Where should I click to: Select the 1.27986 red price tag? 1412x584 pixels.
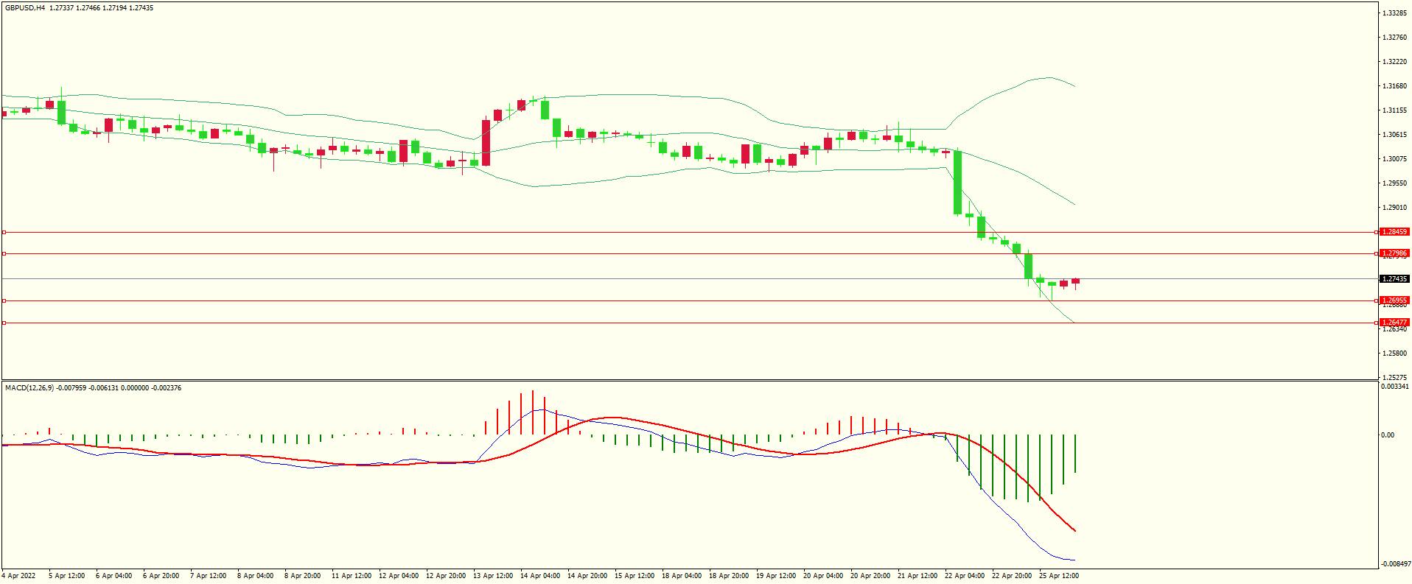[x=1394, y=253]
